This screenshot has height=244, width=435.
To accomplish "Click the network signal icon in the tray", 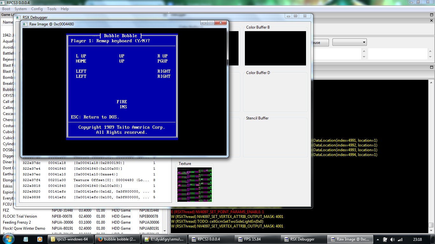I will click(400, 240).
